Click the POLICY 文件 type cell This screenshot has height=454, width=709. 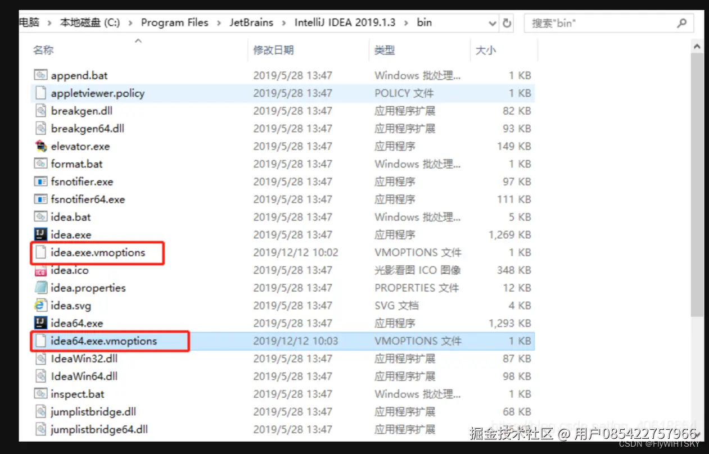pyautogui.click(x=404, y=93)
